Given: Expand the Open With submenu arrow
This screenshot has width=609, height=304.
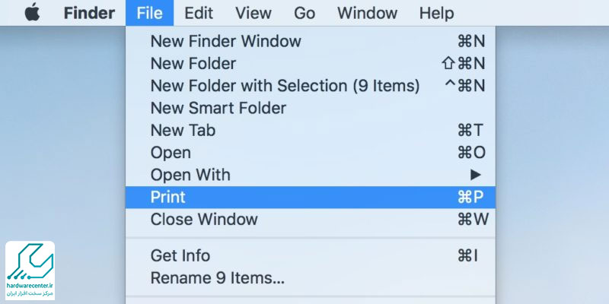Looking at the screenshot, I should click(x=475, y=175).
